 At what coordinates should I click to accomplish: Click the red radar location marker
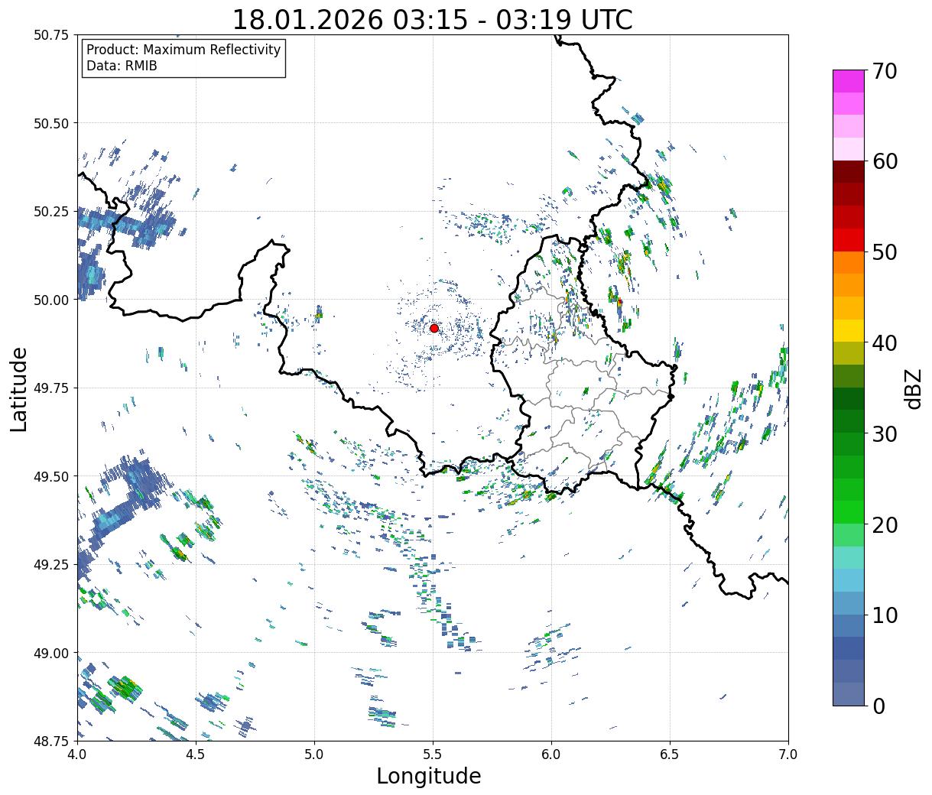coord(434,328)
